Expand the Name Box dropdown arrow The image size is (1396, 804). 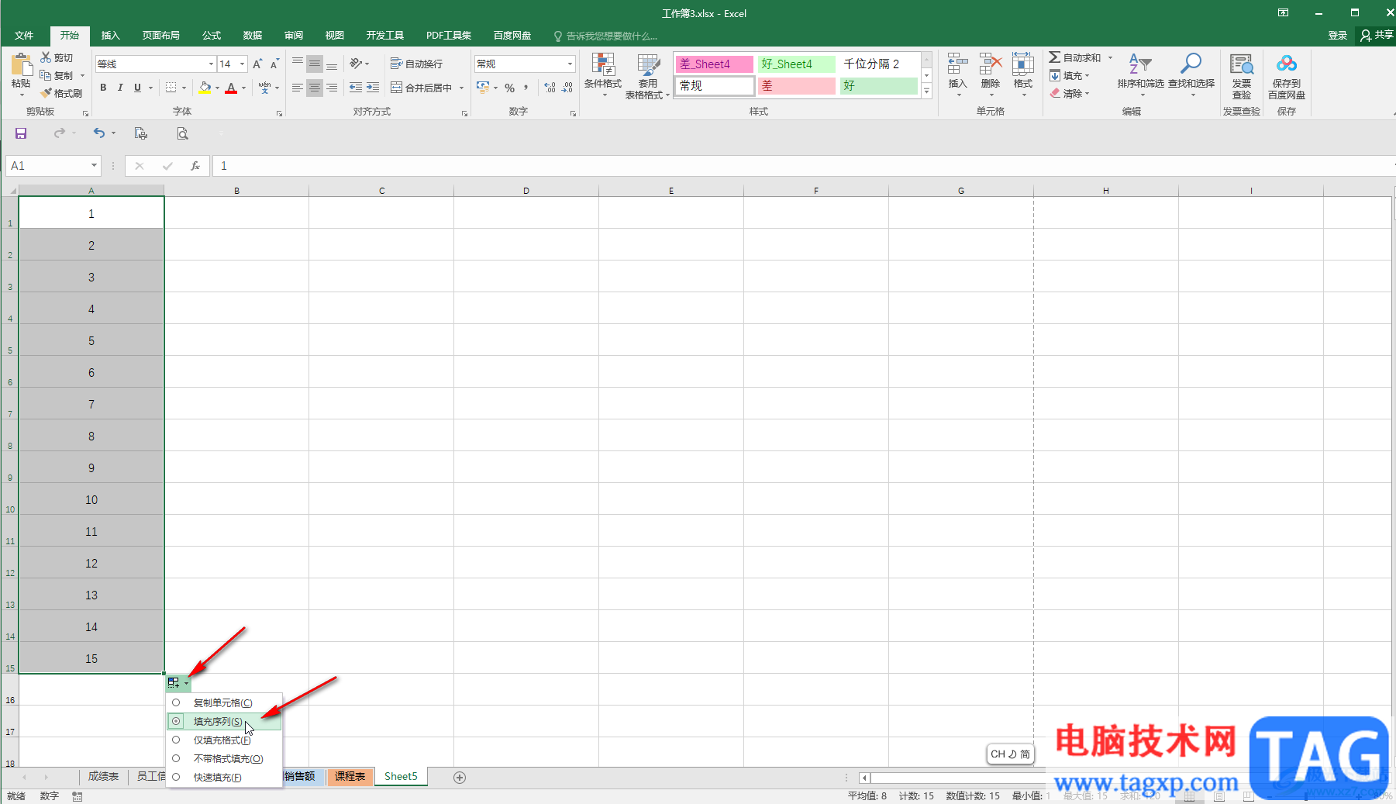94,165
